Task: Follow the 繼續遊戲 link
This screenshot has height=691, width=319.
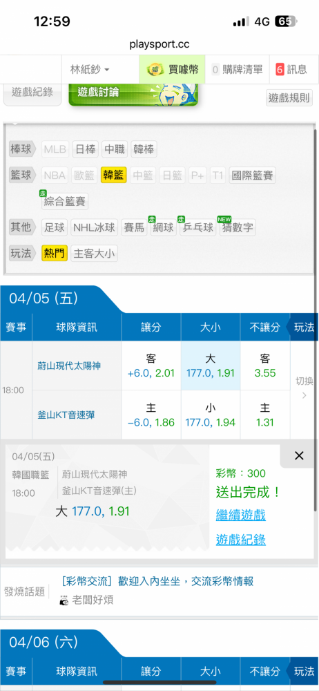Action: tap(240, 515)
